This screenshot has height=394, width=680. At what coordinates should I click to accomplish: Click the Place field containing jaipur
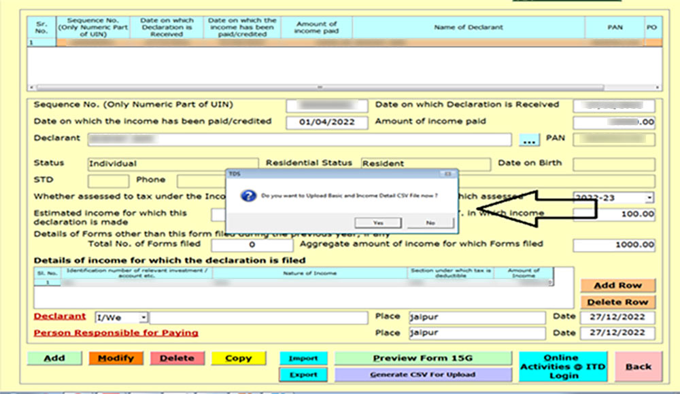(x=476, y=316)
